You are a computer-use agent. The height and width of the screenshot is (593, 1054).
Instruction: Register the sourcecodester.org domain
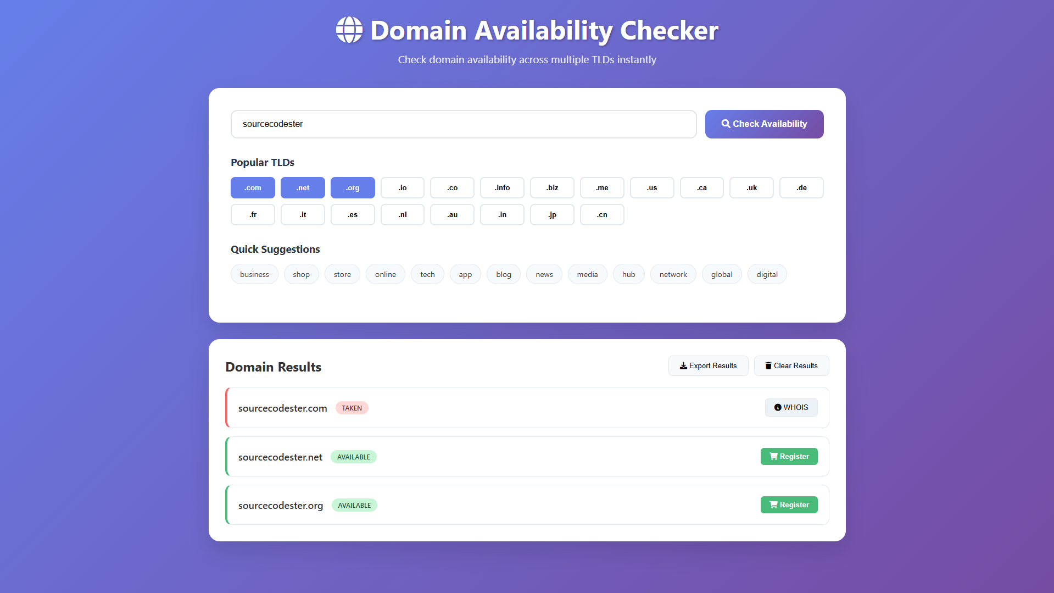coord(789,505)
